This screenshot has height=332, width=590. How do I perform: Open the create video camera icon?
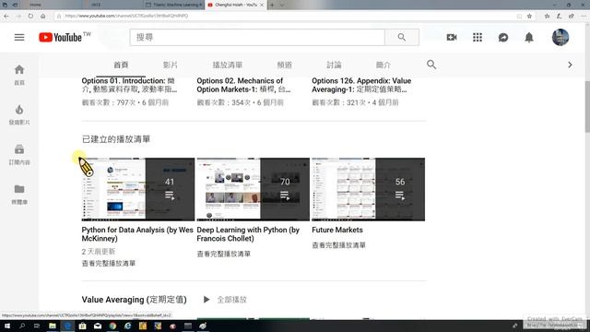pos(452,37)
